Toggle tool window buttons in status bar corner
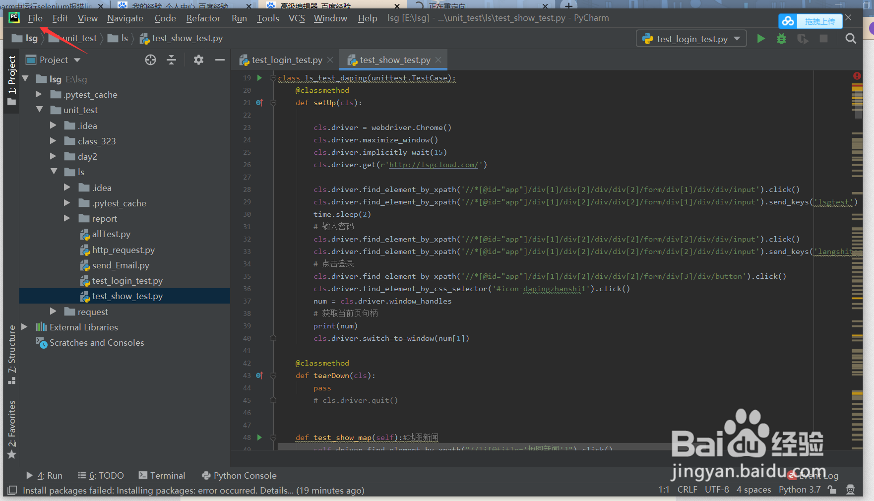This screenshot has height=501, width=874. (x=12, y=490)
